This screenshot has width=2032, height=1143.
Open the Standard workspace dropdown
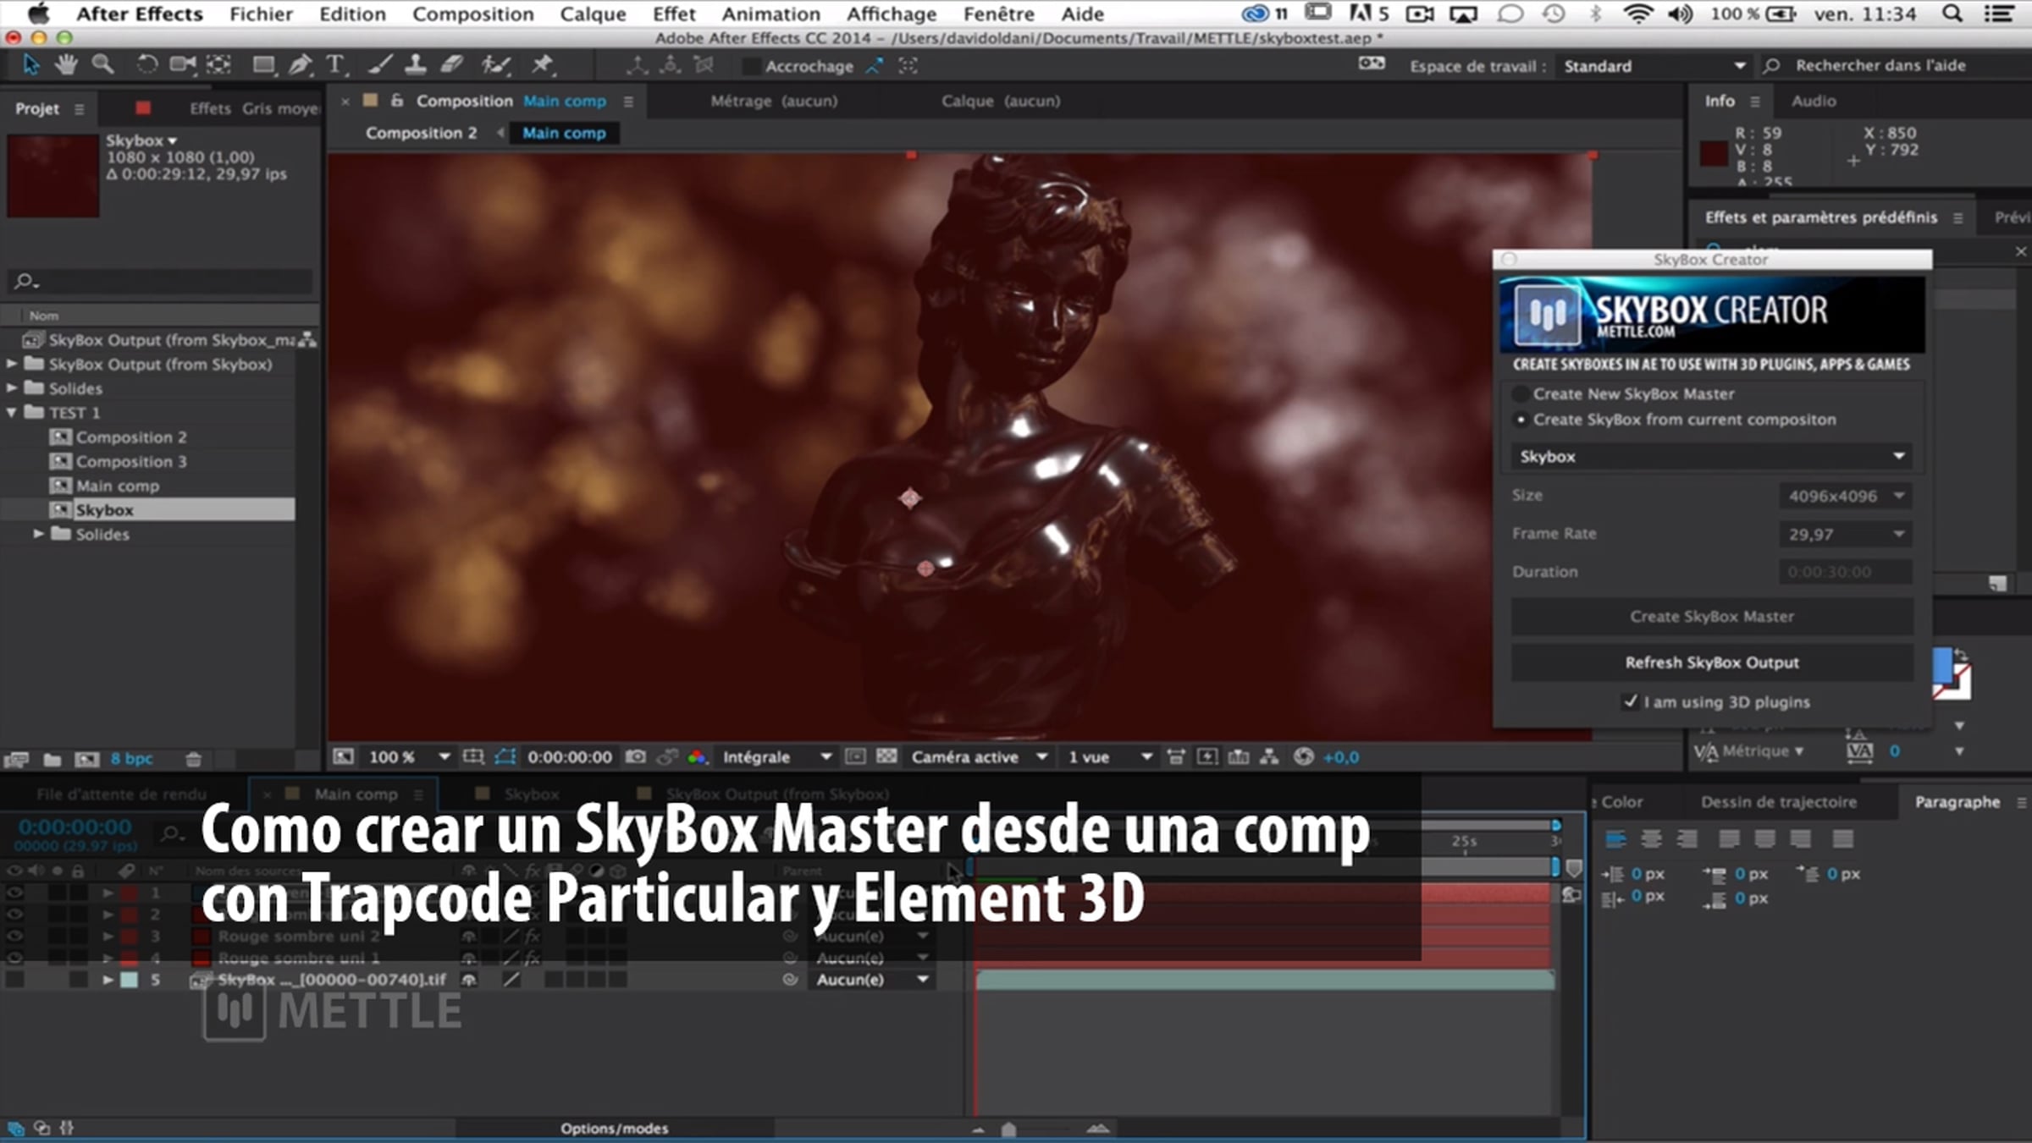tap(1654, 66)
